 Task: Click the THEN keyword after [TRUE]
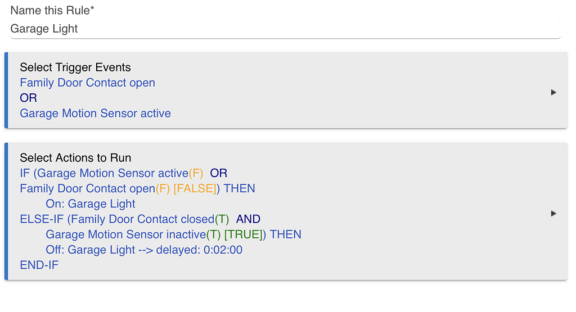(x=286, y=234)
